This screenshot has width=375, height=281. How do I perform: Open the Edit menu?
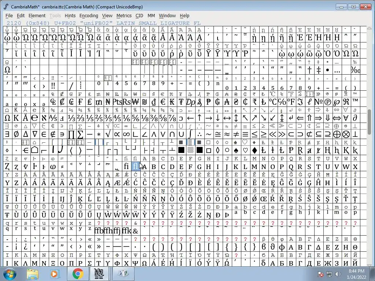tap(21, 15)
